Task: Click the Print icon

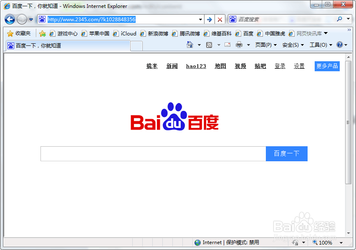Action: point(239,45)
